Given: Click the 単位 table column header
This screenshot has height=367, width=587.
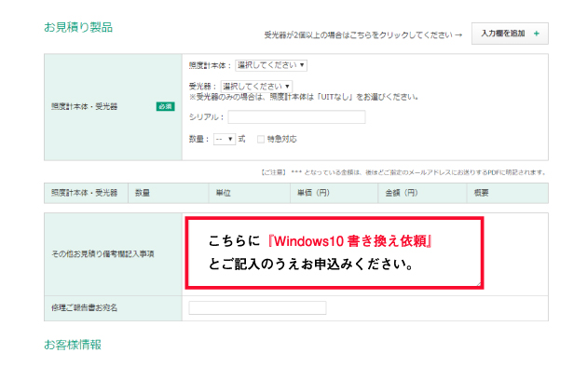Looking at the screenshot, I should tap(250, 193).
